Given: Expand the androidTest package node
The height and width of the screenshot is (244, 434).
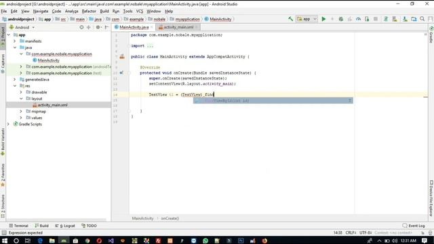Looking at the screenshot, I should 21,66.
